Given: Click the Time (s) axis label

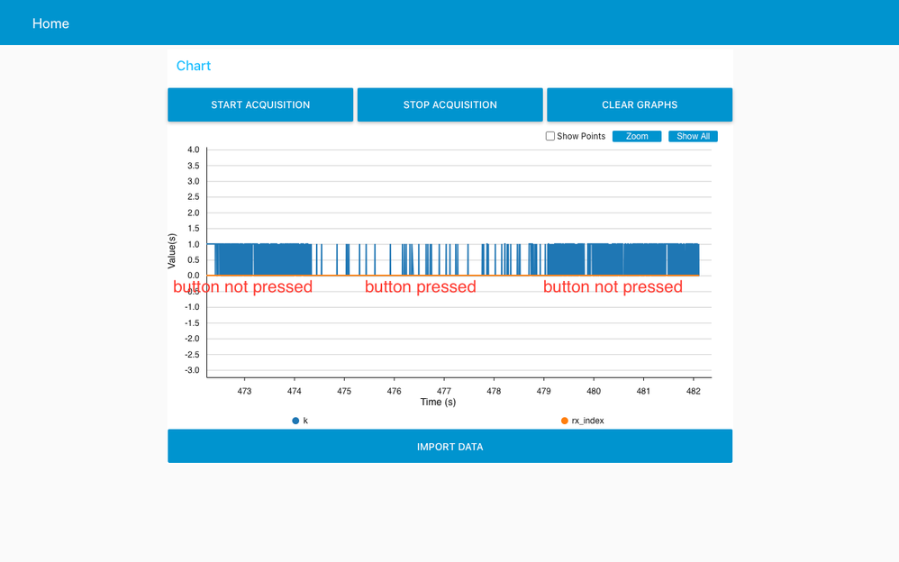Looking at the screenshot, I should point(438,402).
